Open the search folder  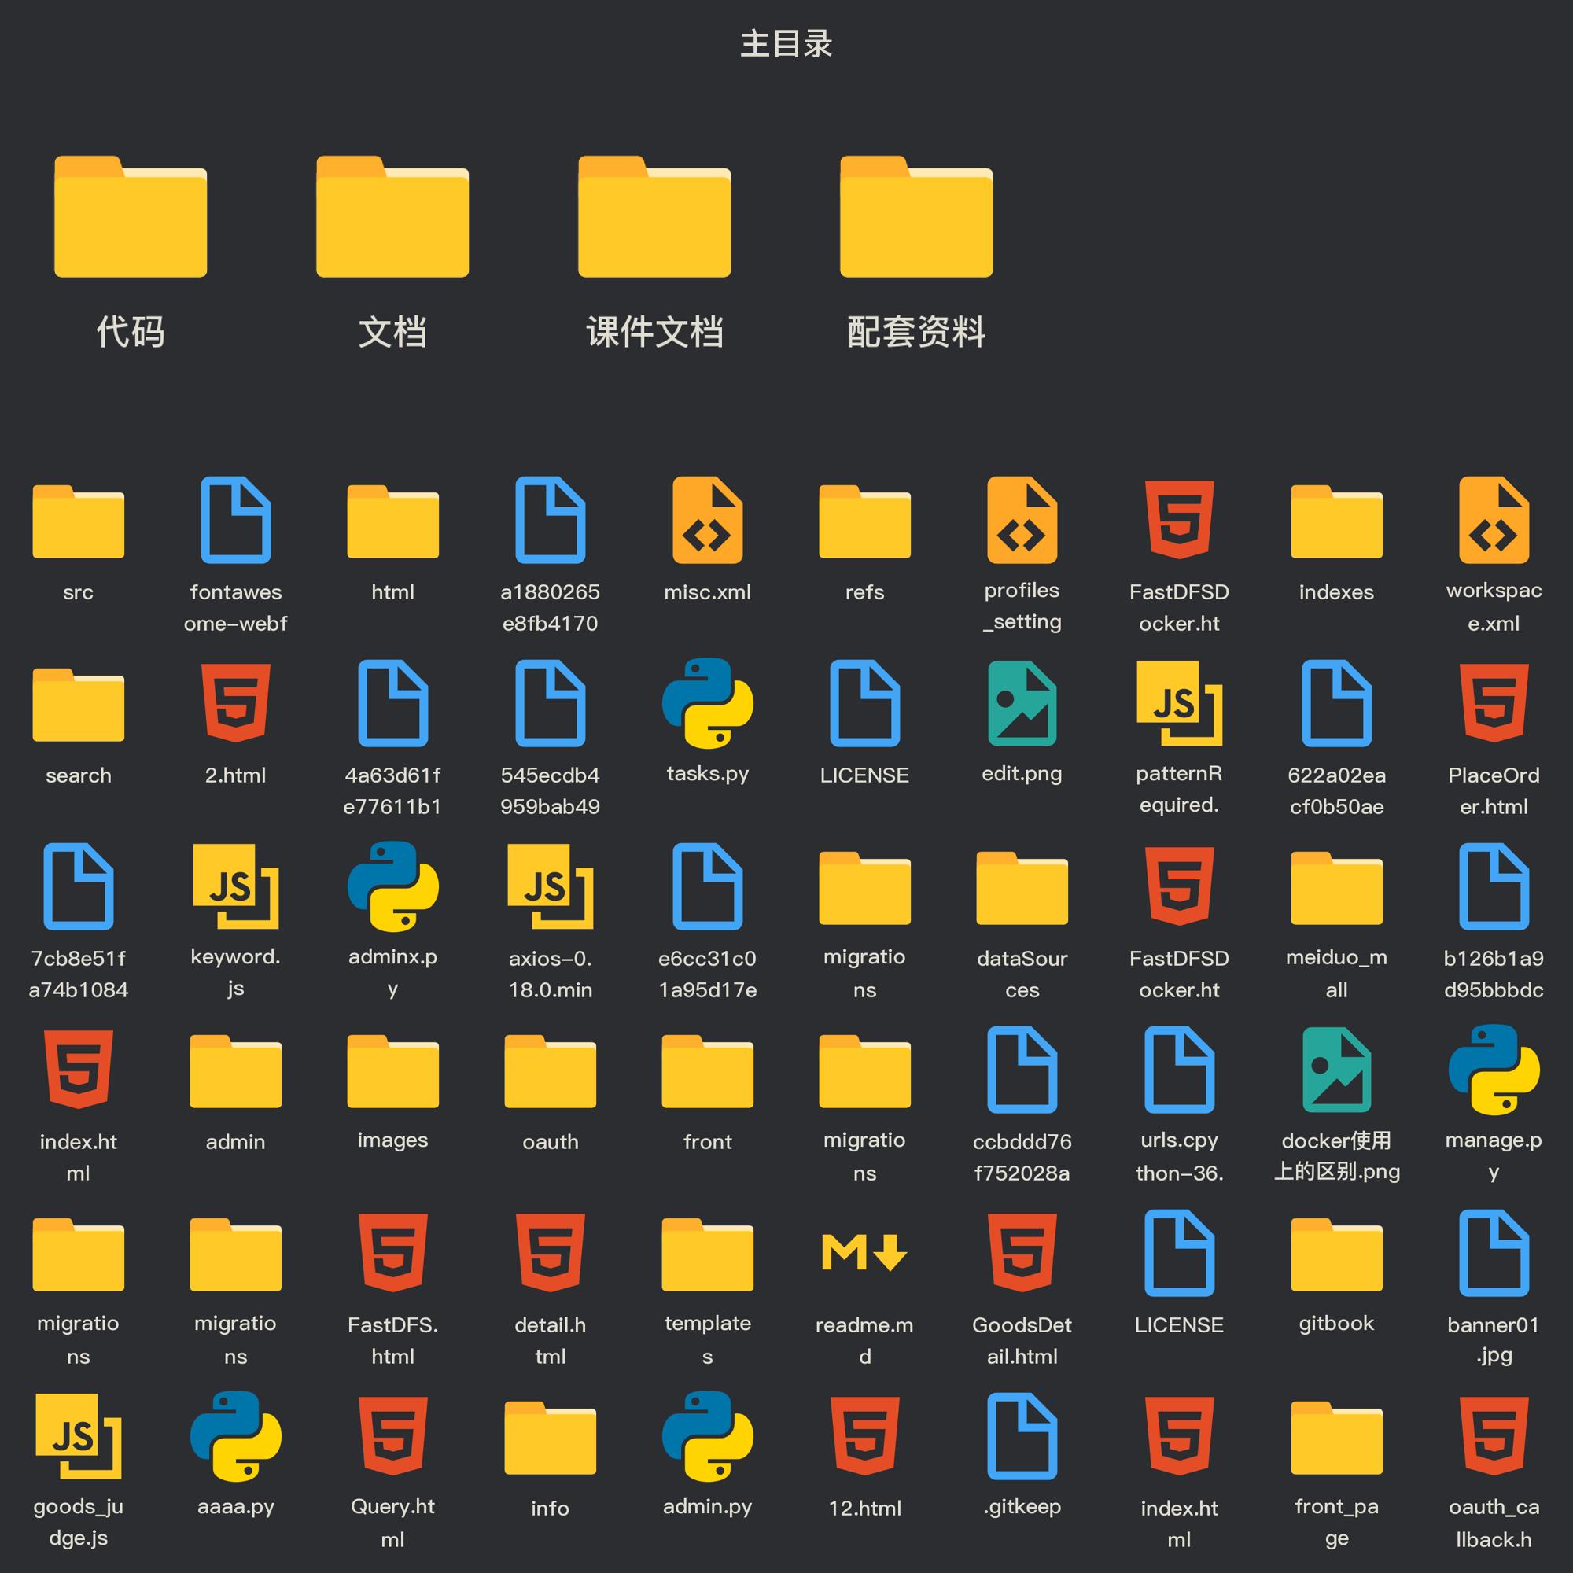pyautogui.click(x=78, y=704)
